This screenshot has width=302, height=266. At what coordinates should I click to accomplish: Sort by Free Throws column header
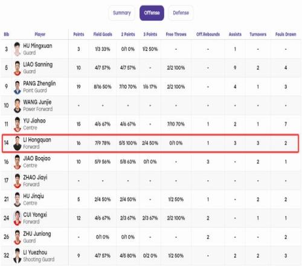(x=176, y=34)
